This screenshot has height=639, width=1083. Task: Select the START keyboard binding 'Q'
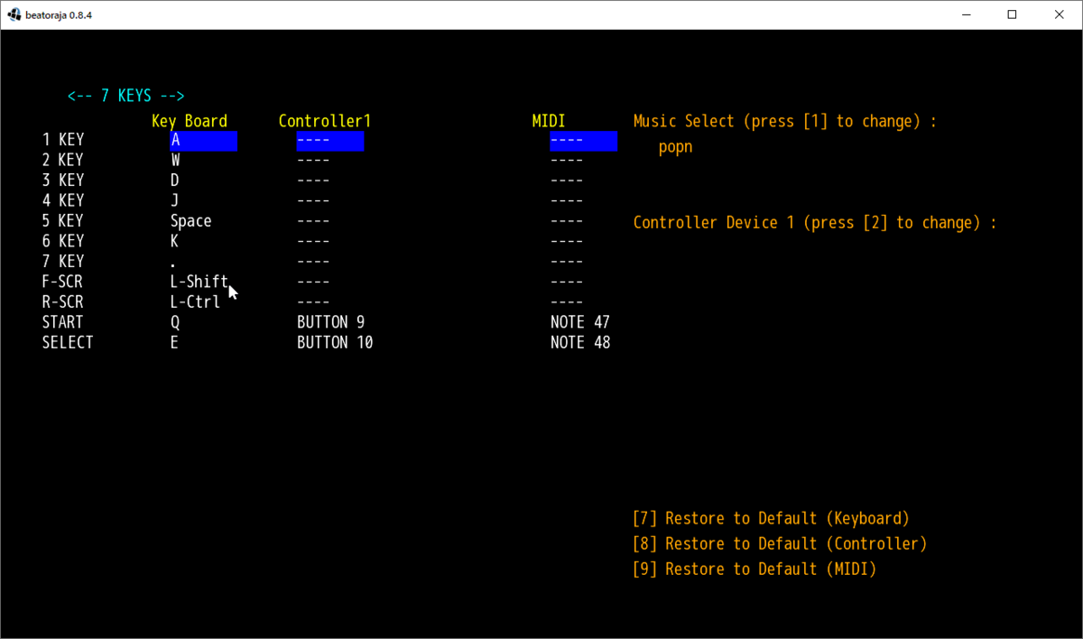175,322
